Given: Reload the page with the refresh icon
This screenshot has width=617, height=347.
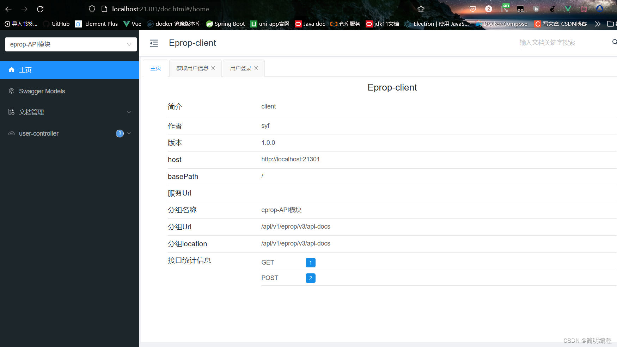Looking at the screenshot, I should pos(40,9).
